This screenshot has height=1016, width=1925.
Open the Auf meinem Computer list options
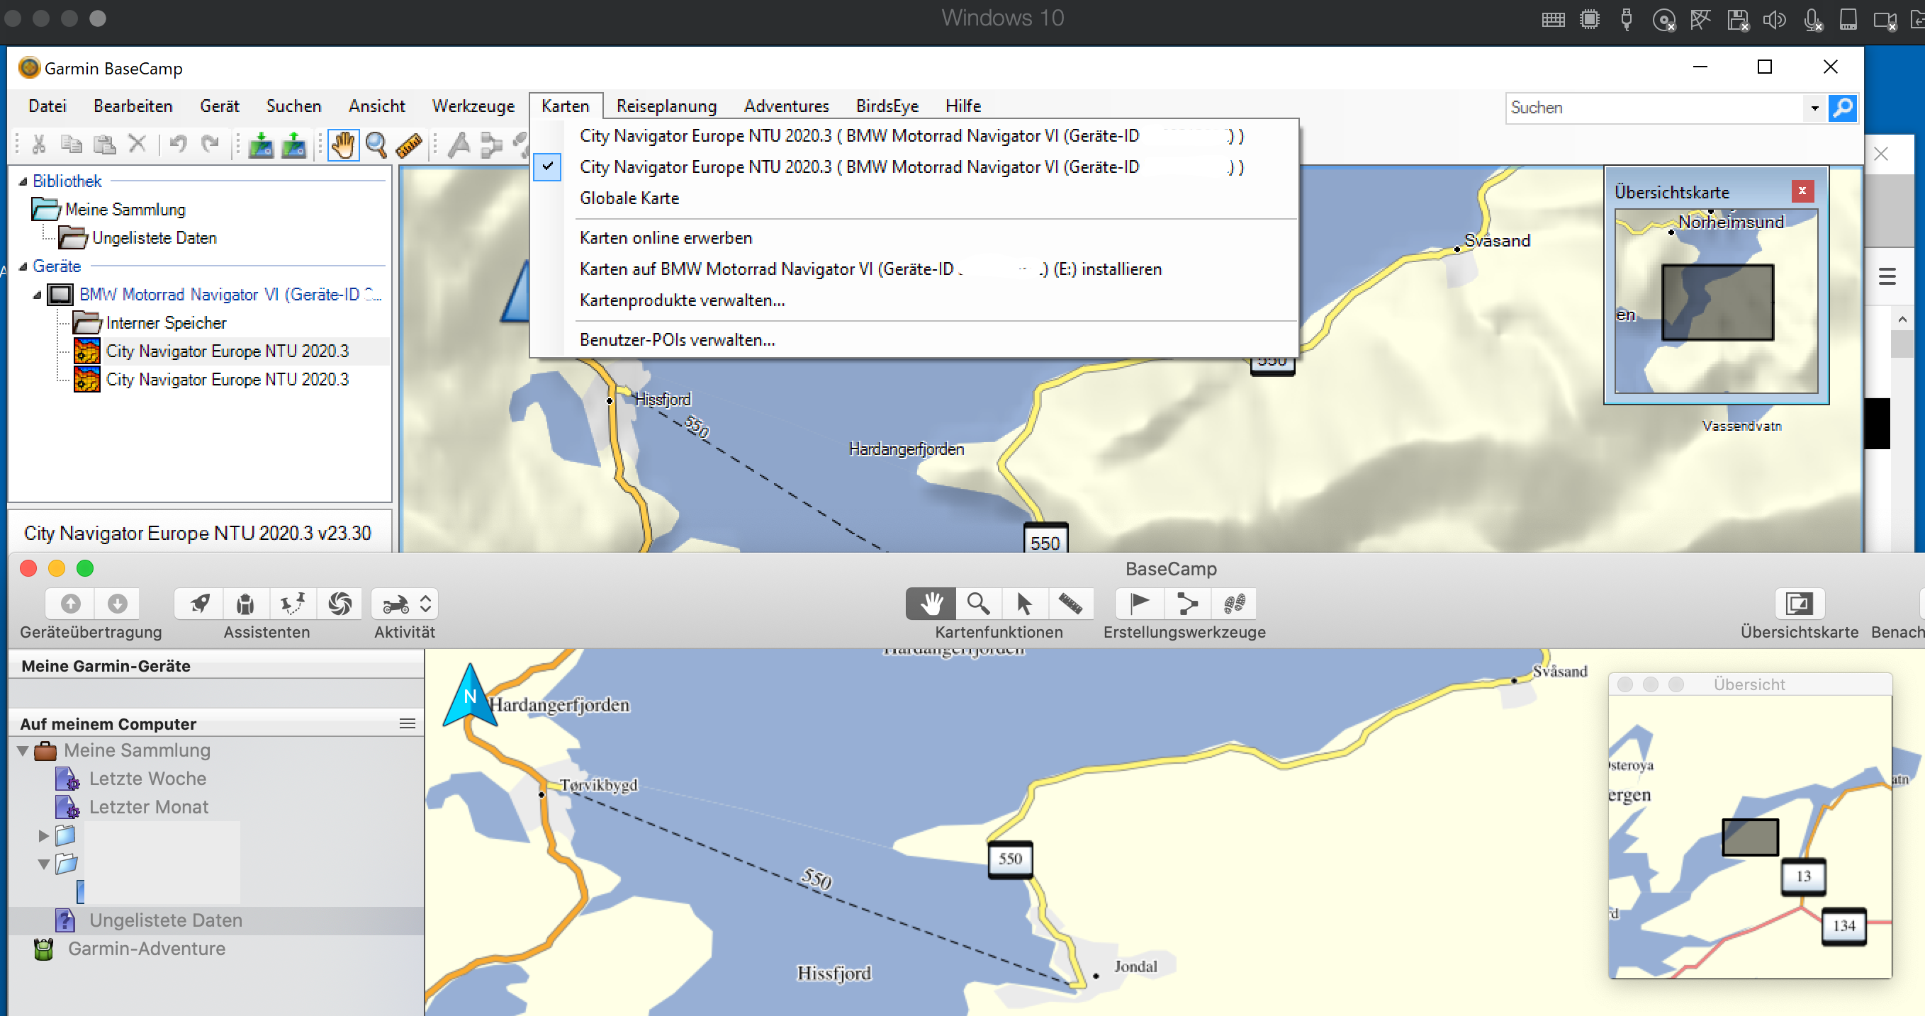click(x=408, y=723)
